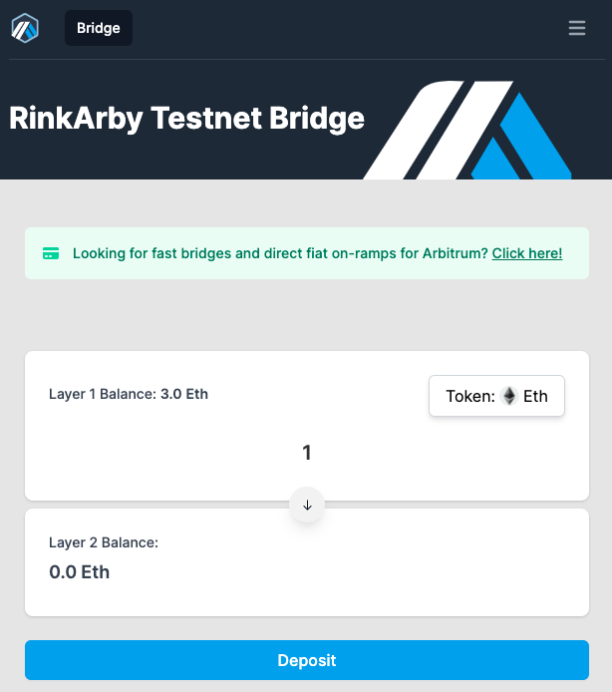Image resolution: width=612 pixels, height=692 pixels.
Task: Click the Layer 2 Balance label
Action: (104, 542)
